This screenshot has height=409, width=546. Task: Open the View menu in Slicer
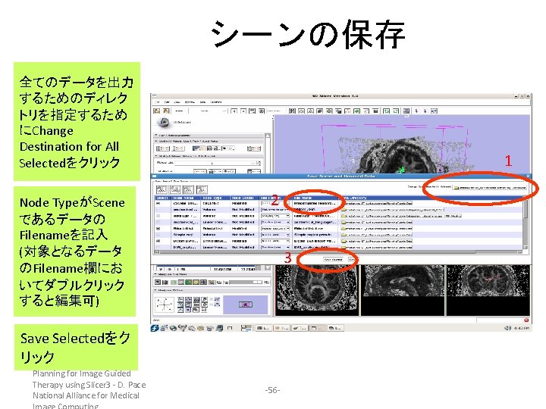pyautogui.click(x=177, y=102)
